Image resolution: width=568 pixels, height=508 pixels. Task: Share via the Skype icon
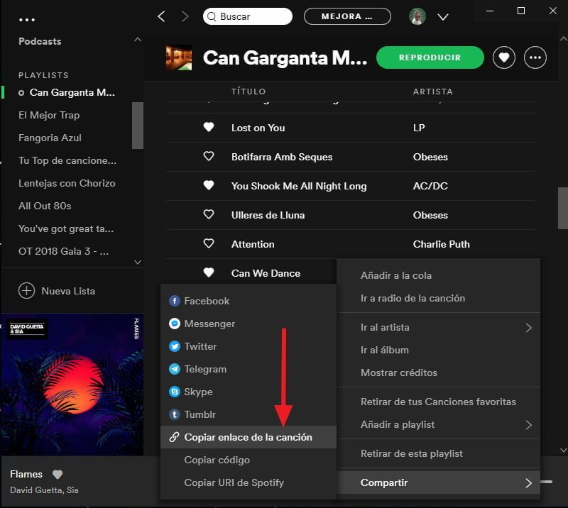pyautogui.click(x=175, y=392)
